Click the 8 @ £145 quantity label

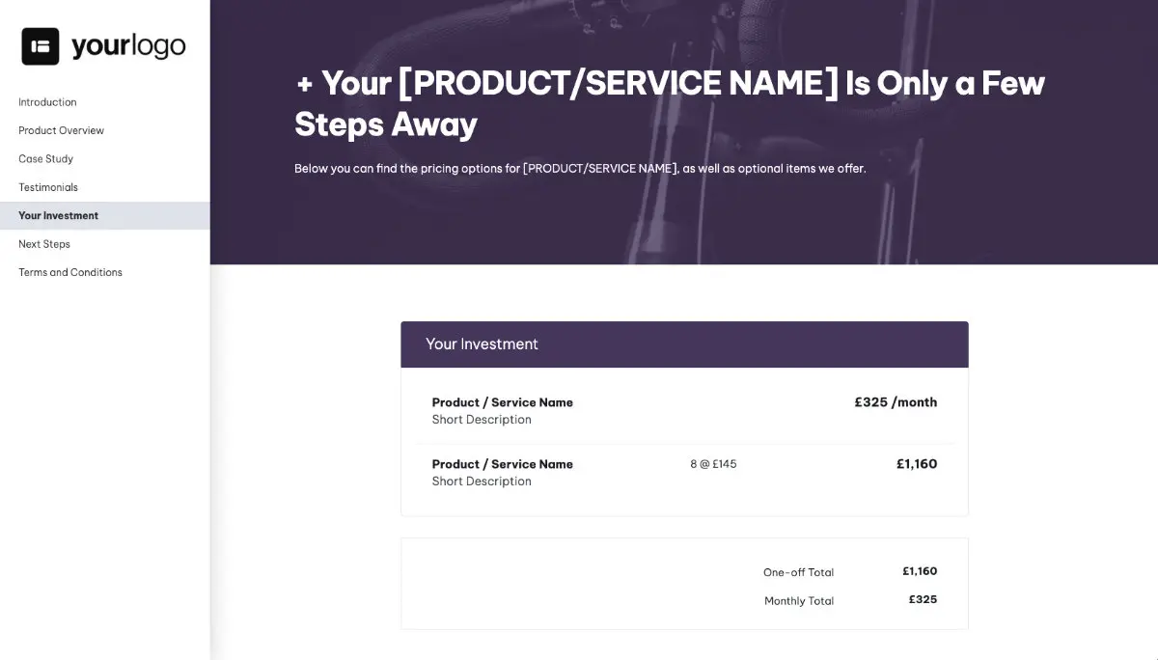(x=713, y=464)
